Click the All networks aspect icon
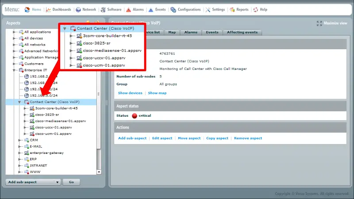354x199 pixels. pos(21,45)
